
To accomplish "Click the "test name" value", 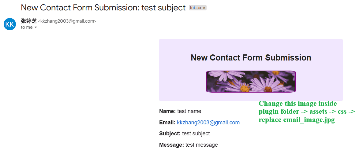I will tap(189, 111).
